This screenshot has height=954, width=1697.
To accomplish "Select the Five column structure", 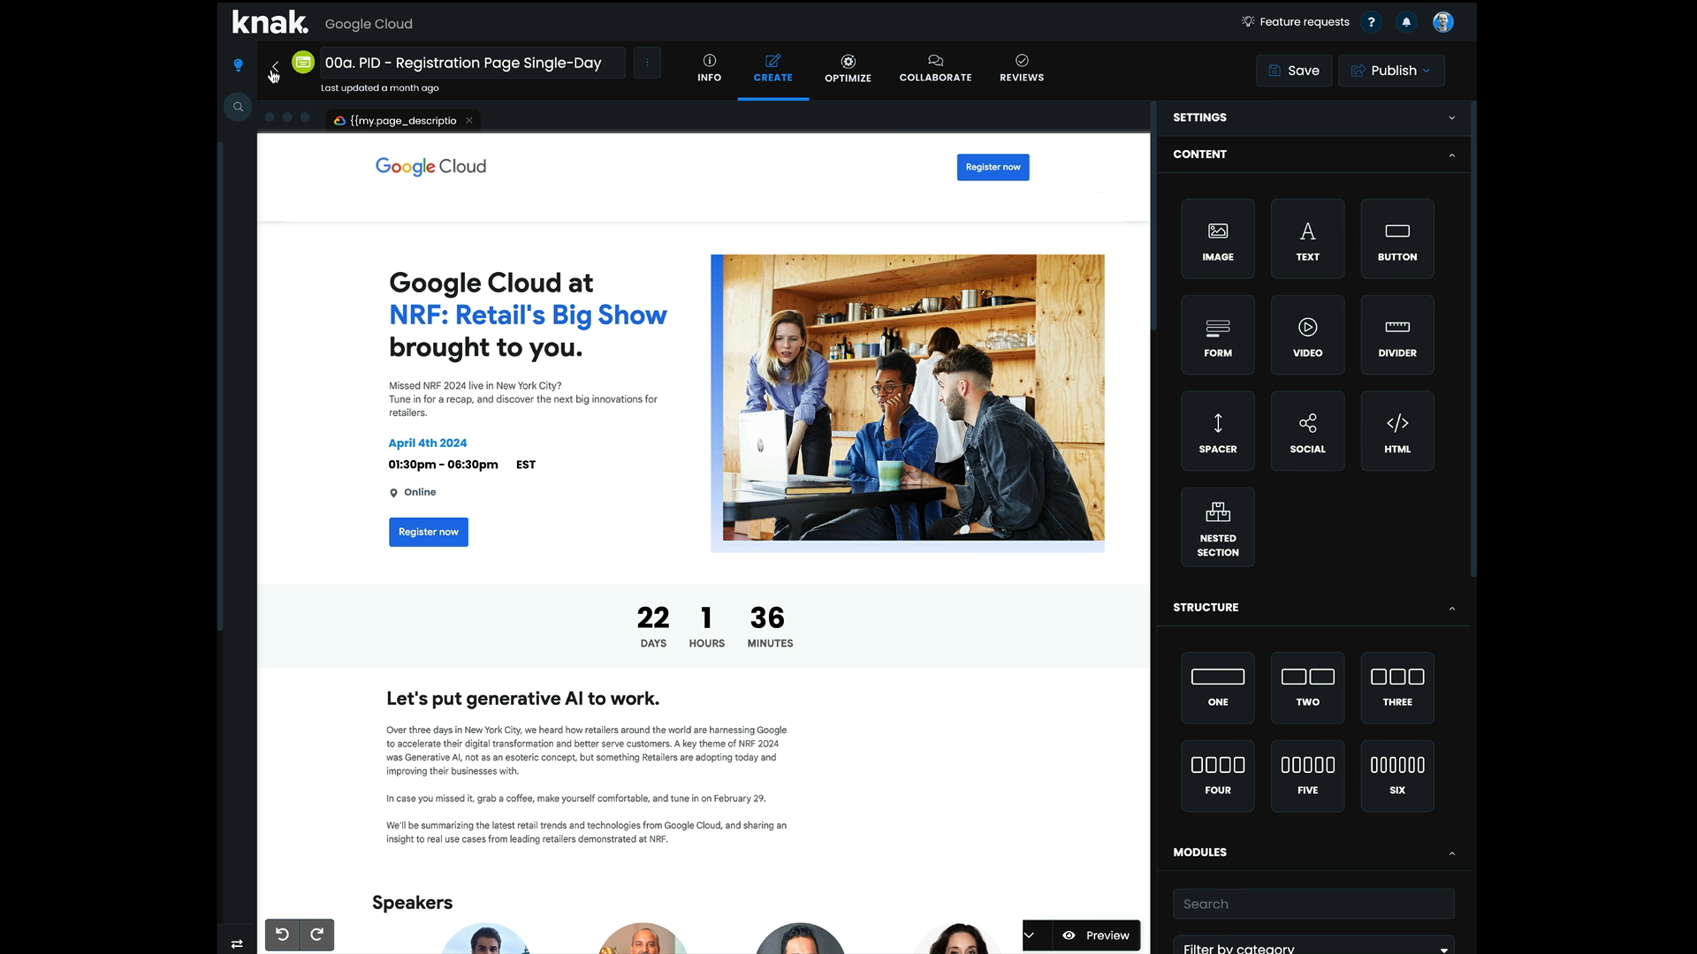I will (1307, 776).
